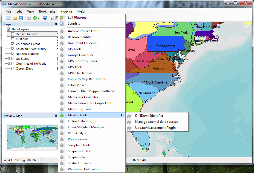Image resolution: width=254 pixels, height=173 pixels.
Task: Choose Label Mover entry
Action: point(92,85)
